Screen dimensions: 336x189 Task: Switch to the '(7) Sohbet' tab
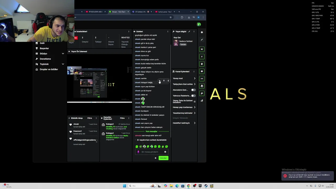[142, 12]
